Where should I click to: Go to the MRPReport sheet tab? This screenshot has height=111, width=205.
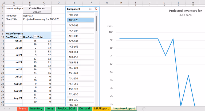101,109
